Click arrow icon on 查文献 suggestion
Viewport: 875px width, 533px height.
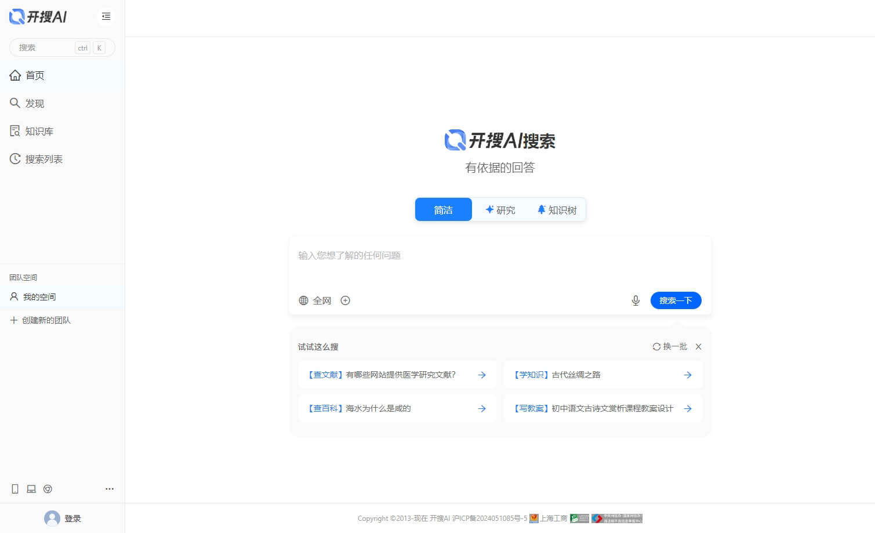click(x=482, y=375)
